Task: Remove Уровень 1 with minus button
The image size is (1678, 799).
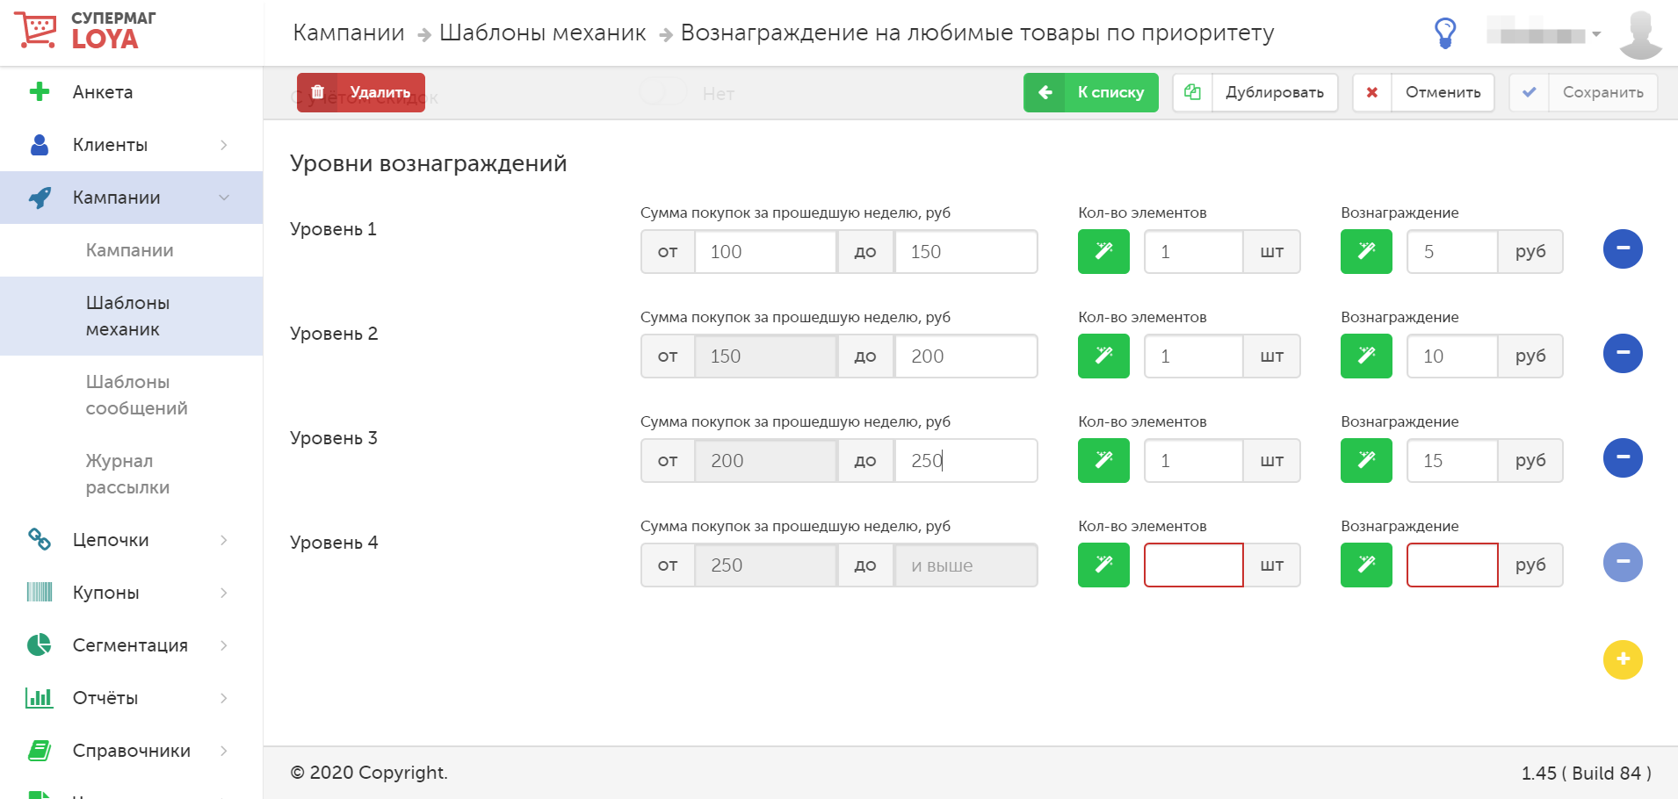Action: [1623, 248]
